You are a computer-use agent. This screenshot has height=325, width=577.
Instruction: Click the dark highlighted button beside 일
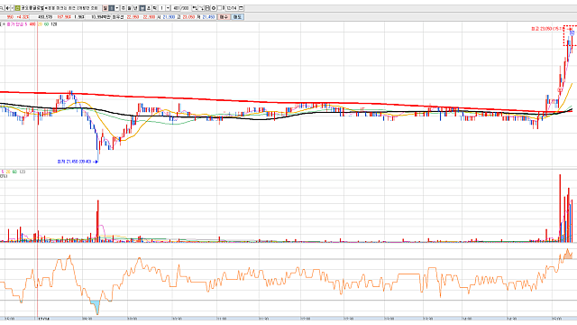click(112, 8)
